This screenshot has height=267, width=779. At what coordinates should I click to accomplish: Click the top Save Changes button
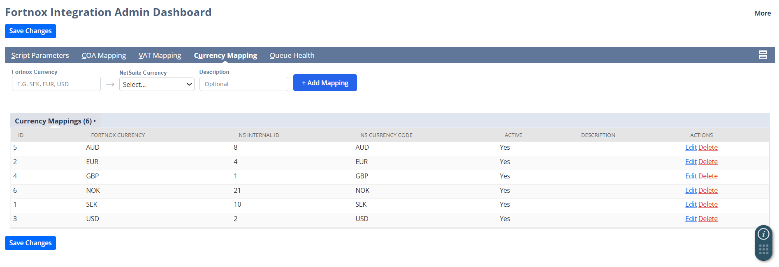(30, 31)
